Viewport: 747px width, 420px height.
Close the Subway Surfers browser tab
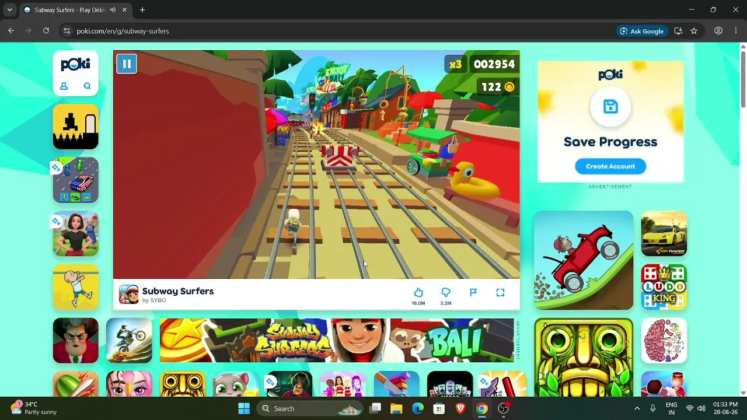point(124,10)
